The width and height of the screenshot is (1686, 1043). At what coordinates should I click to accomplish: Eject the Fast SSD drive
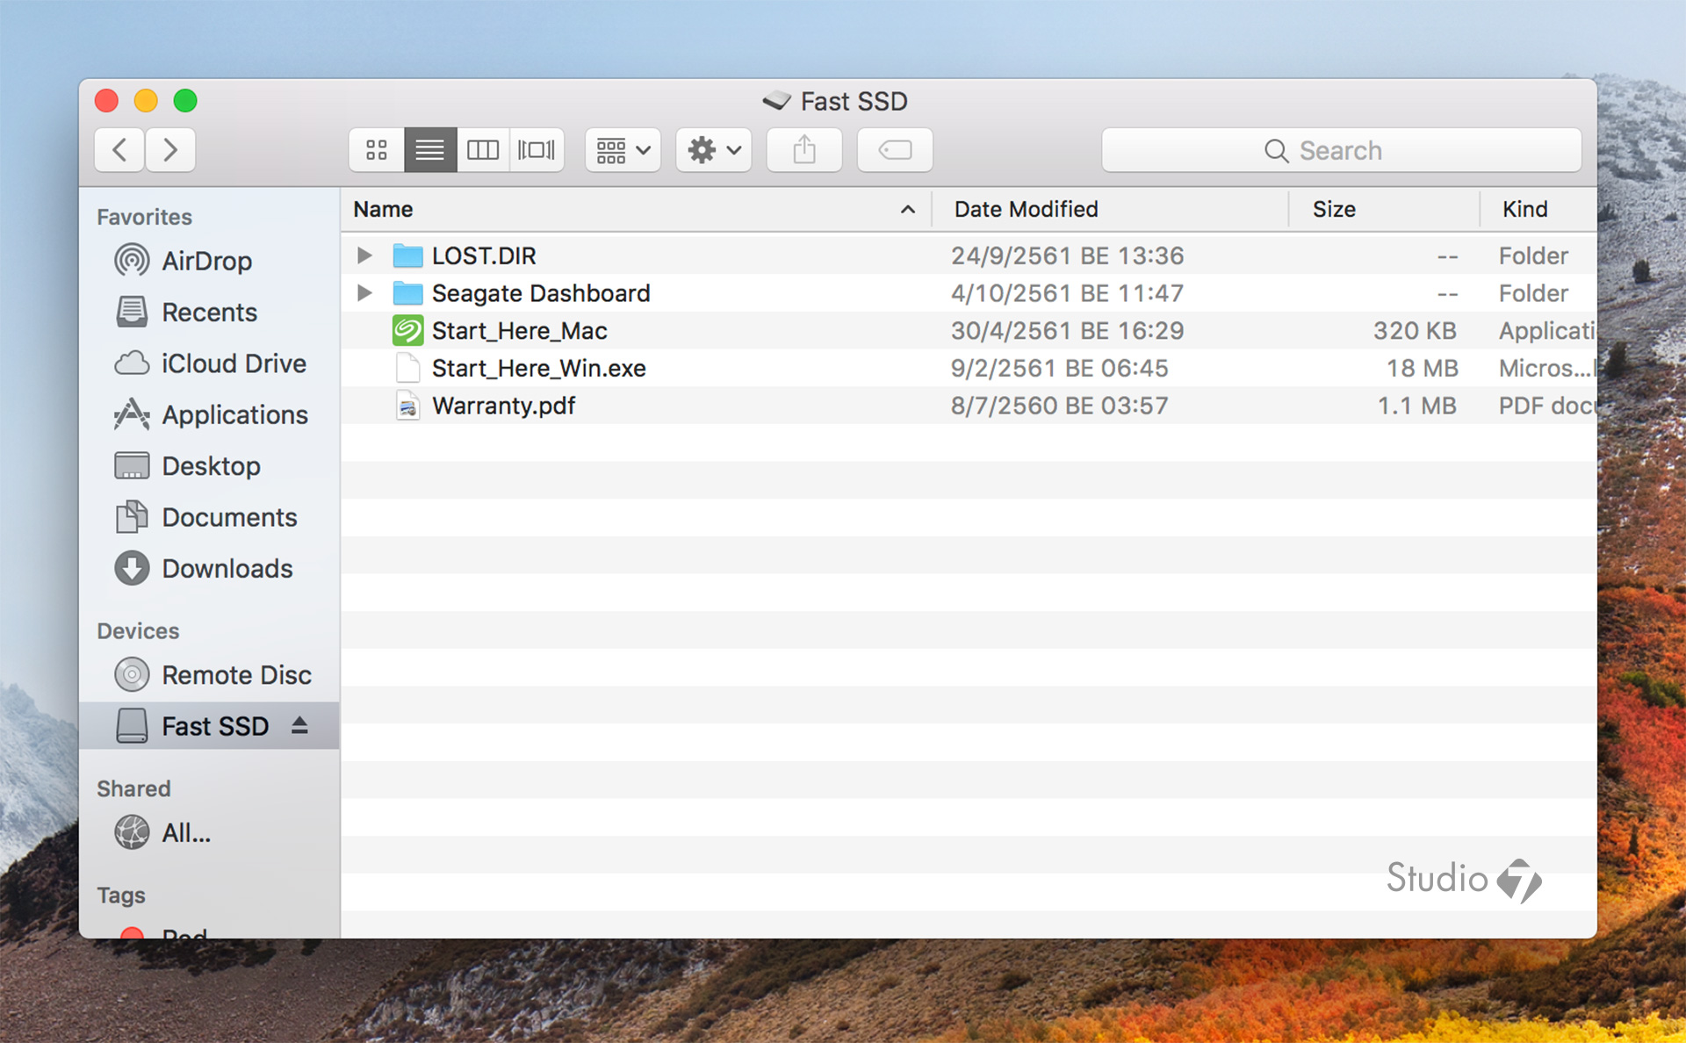299,725
